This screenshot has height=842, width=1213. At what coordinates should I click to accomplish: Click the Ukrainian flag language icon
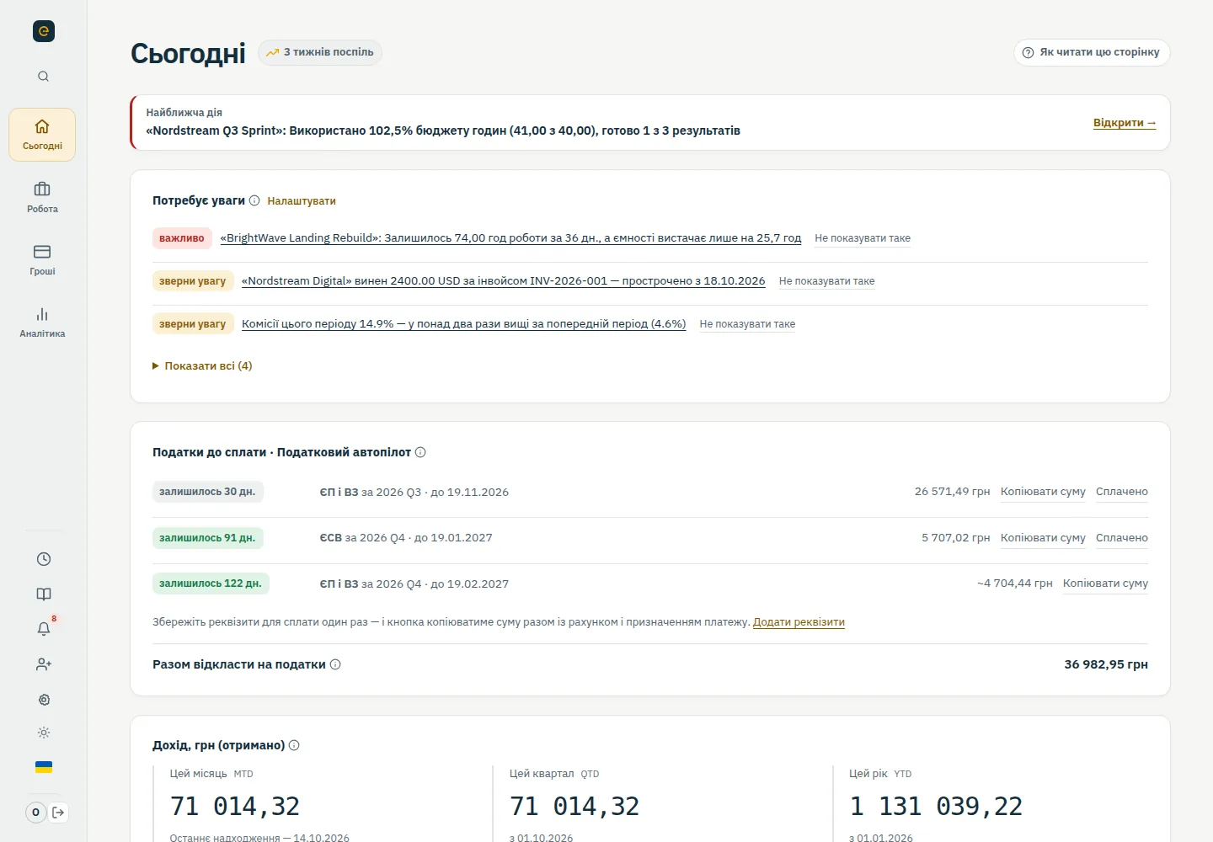44,767
